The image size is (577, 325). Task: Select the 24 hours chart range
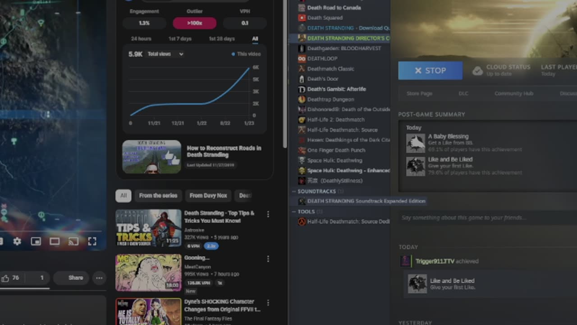tap(141, 39)
